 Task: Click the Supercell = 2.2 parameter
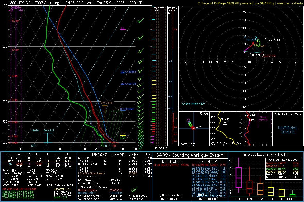click(62, 189)
